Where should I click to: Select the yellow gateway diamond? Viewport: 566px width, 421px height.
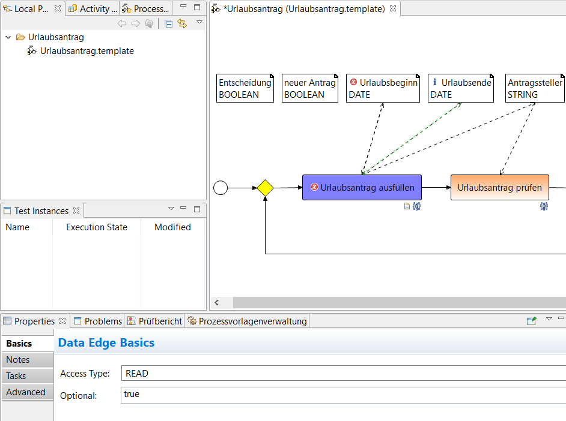tap(266, 188)
